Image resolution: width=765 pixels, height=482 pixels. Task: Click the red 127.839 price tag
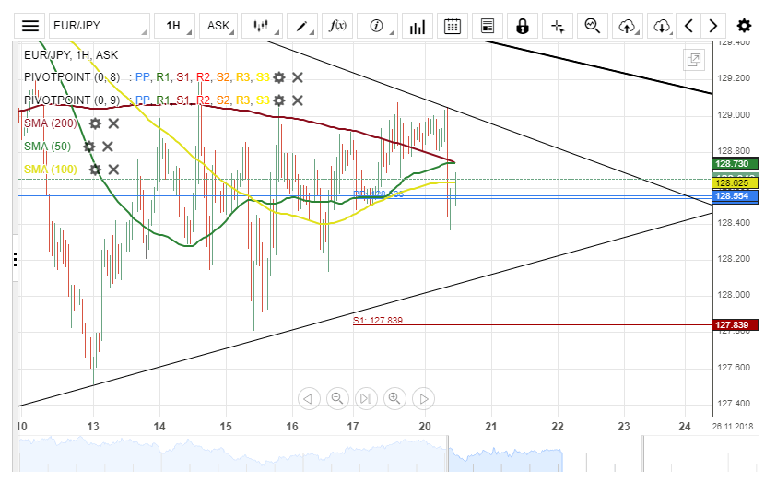[x=735, y=325]
